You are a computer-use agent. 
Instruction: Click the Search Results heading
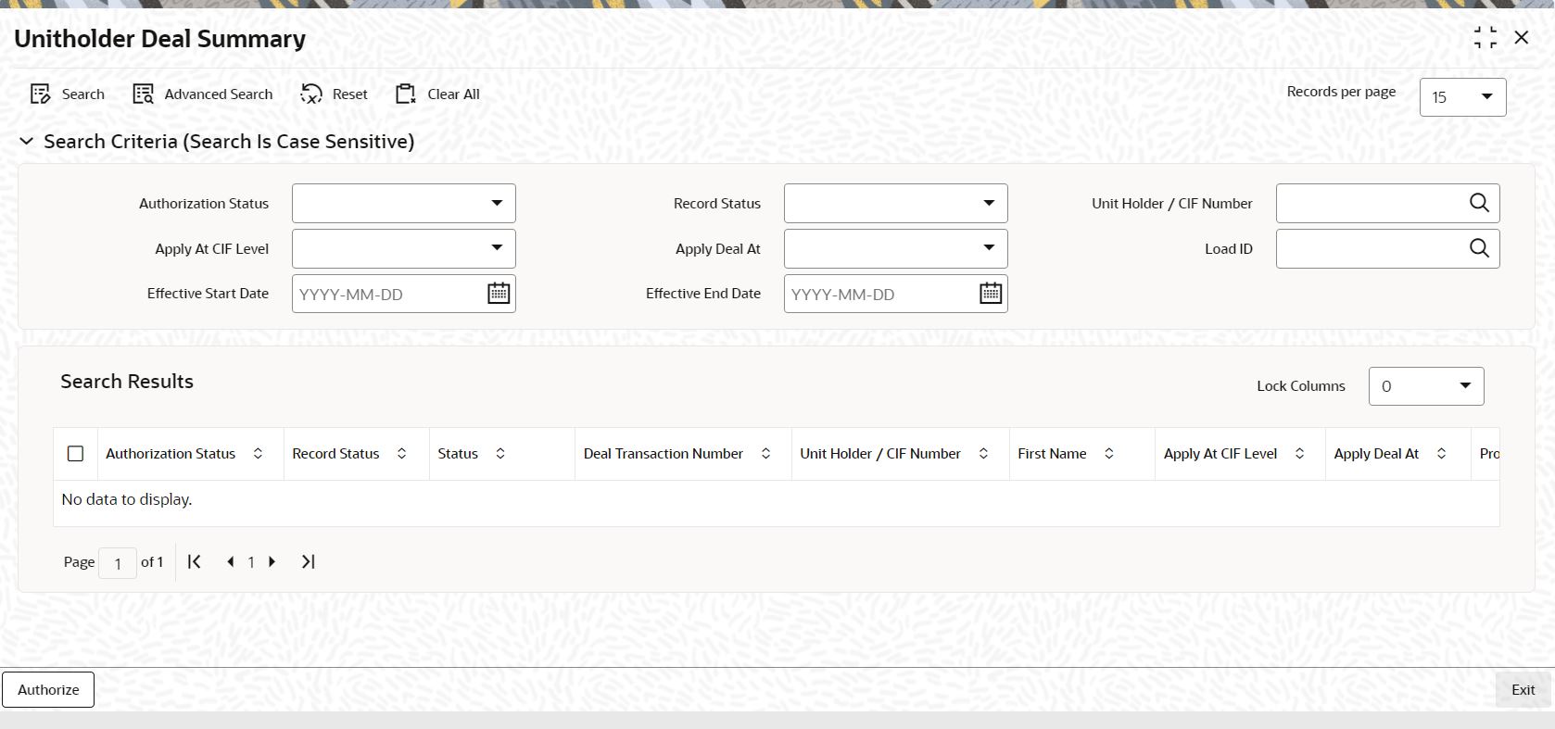click(x=127, y=382)
